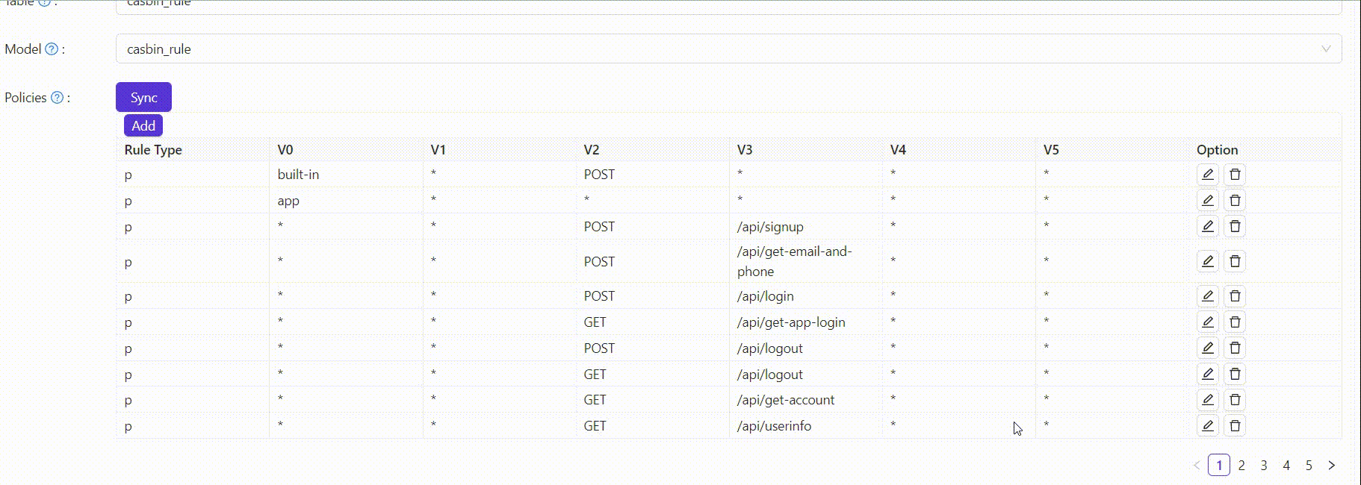Viewport: 1361px width, 485px height.
Task: Edit the /api/login policy row
Action: click(x=1207, y=296)
